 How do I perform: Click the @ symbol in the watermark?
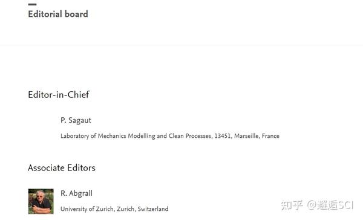point(312,205)
